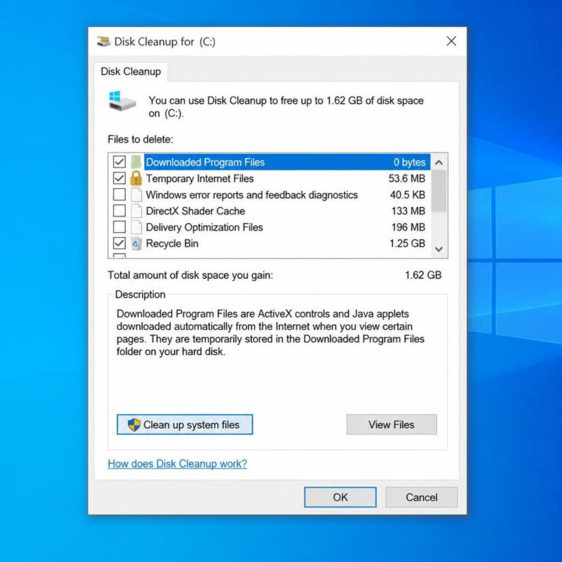The width and height of the screenshot is (562, 562).
Task: Click the Windows drive icon beside the summary
Action: click(122, 101)
